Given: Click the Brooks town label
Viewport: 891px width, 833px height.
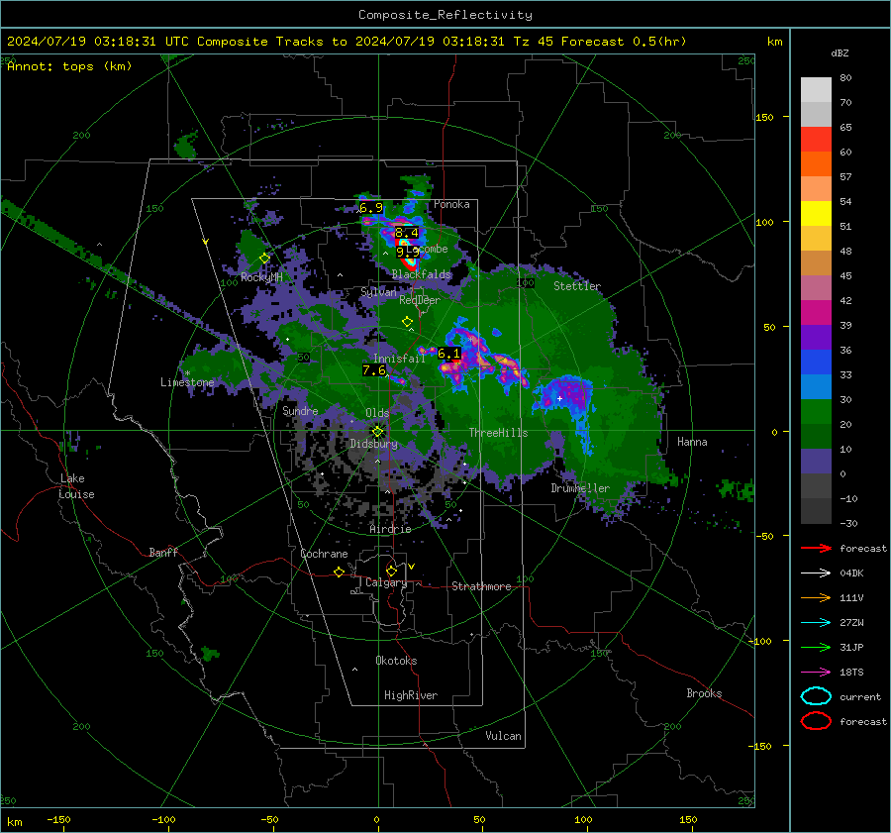Looking at the screenshot, I should tap(704, 693).
